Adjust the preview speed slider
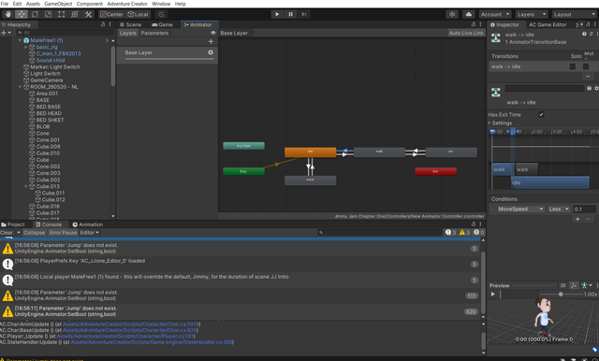The height and width of the screenshot is (361, 599). pyautogui.click(x=561, y=295)
